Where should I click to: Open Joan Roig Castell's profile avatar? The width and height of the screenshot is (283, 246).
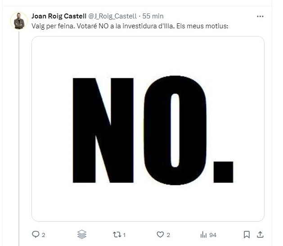(x=19, y=21)
